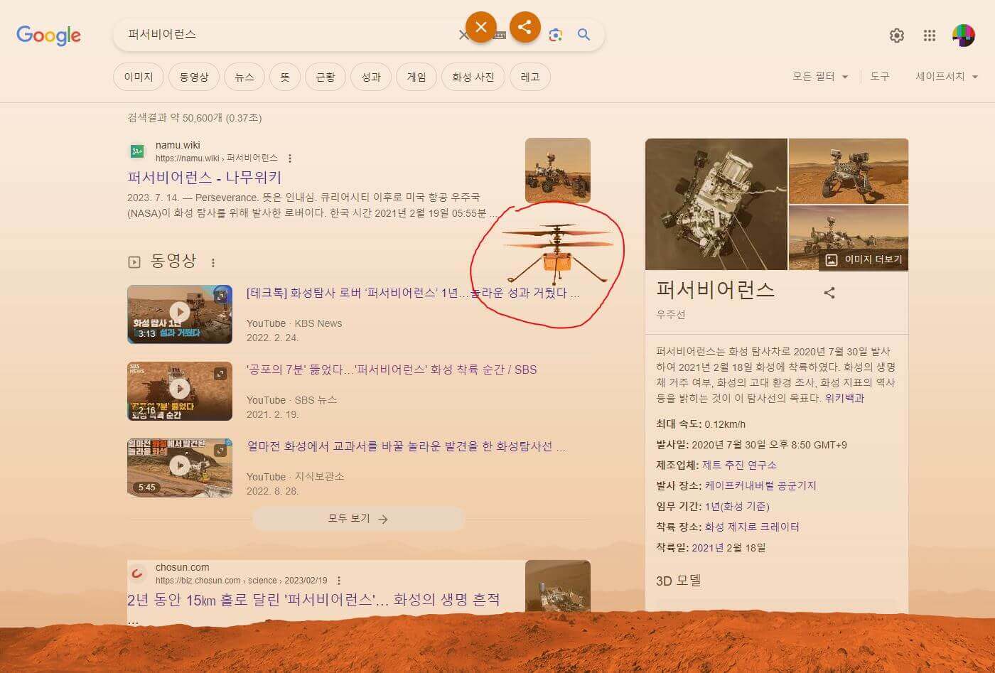The image size is (995, 673).
Task: Expand preview on KBS video thumbnail
Action: (x=221, y=296)
